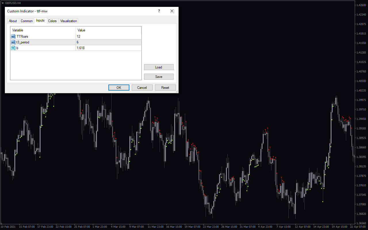
Task: Click the Load button
Action: [x=159, y=67]
